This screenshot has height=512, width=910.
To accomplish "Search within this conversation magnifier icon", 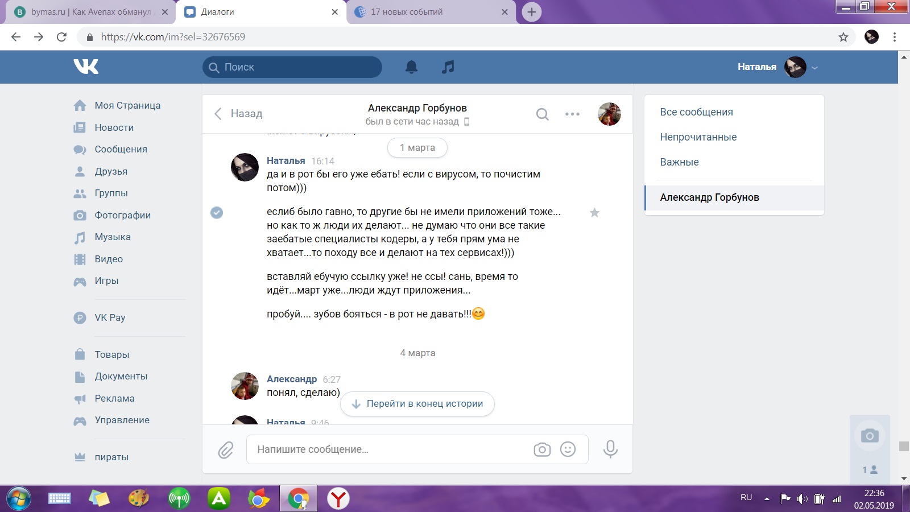I will tap(543, 114).
